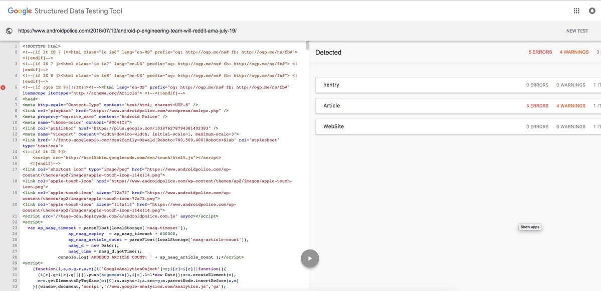Click the globe icon beside the URL
This screenshot has height=291, width=601.
coord(9,31)
